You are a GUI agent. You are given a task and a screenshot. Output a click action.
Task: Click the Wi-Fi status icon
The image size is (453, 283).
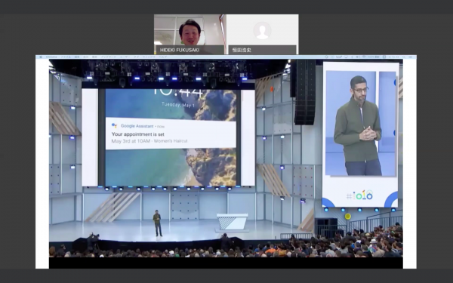[x=365, y=57]
